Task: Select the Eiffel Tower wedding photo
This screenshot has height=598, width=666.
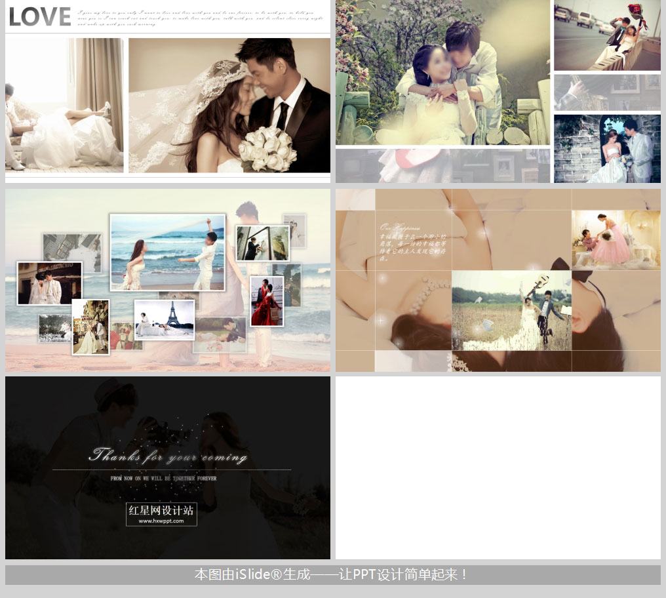Action: (x=164, y=320)
